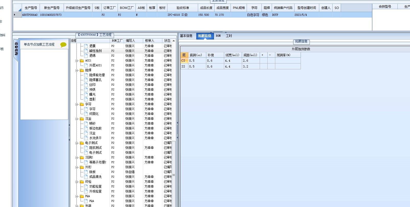Screen dimensions: 410x207
Task: Click the folder icon of 沉金 group
Action: [x=82, y=119]
